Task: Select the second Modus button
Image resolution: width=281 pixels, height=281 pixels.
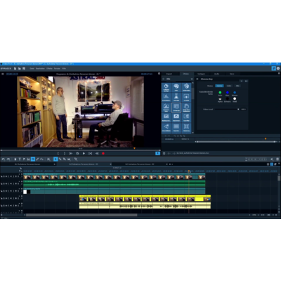Action: point(229,86)
